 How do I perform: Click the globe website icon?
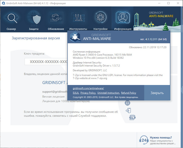coord(128,103)
